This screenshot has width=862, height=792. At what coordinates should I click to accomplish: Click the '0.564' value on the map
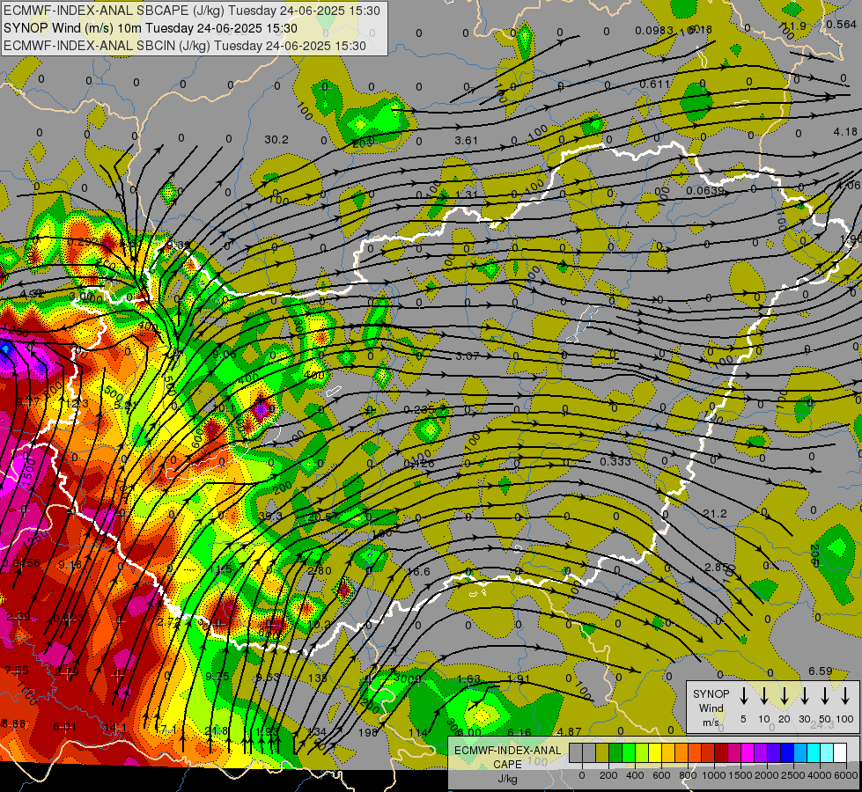(841, 24)
